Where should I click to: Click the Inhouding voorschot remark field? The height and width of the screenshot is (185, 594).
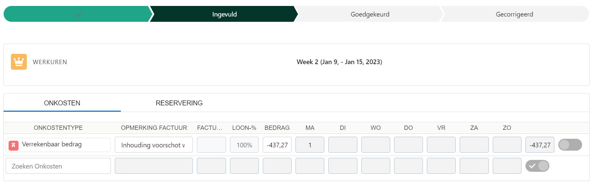click(154, 145)
